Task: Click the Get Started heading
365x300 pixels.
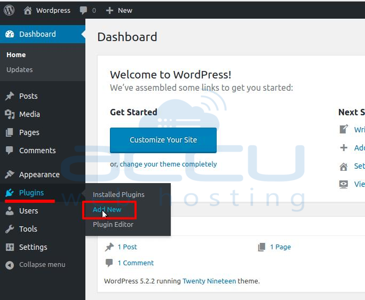Action: coord(133,112)
